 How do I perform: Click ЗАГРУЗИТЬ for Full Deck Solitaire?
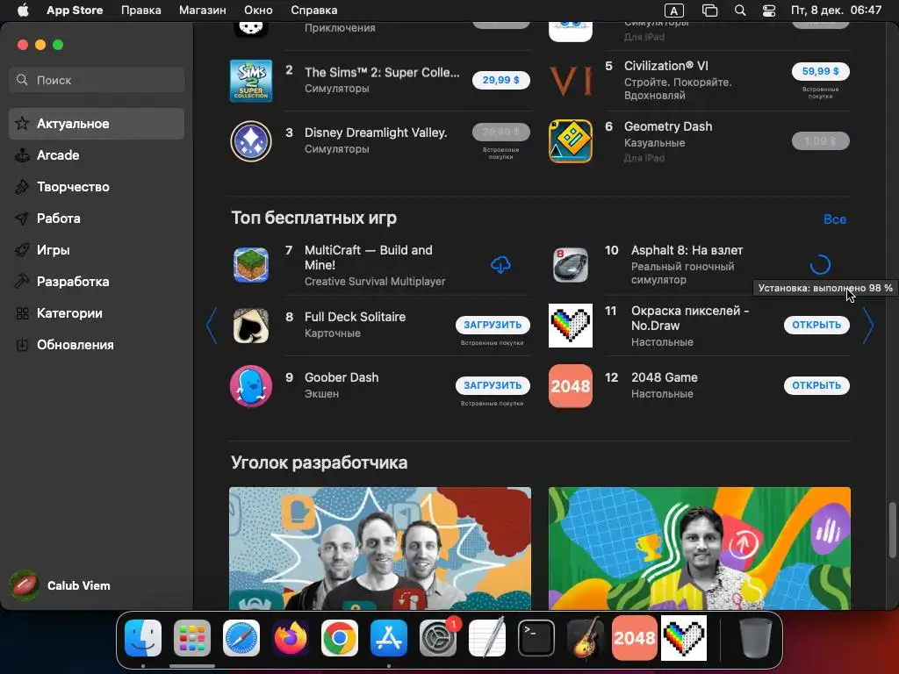click(x=493, y=325)
